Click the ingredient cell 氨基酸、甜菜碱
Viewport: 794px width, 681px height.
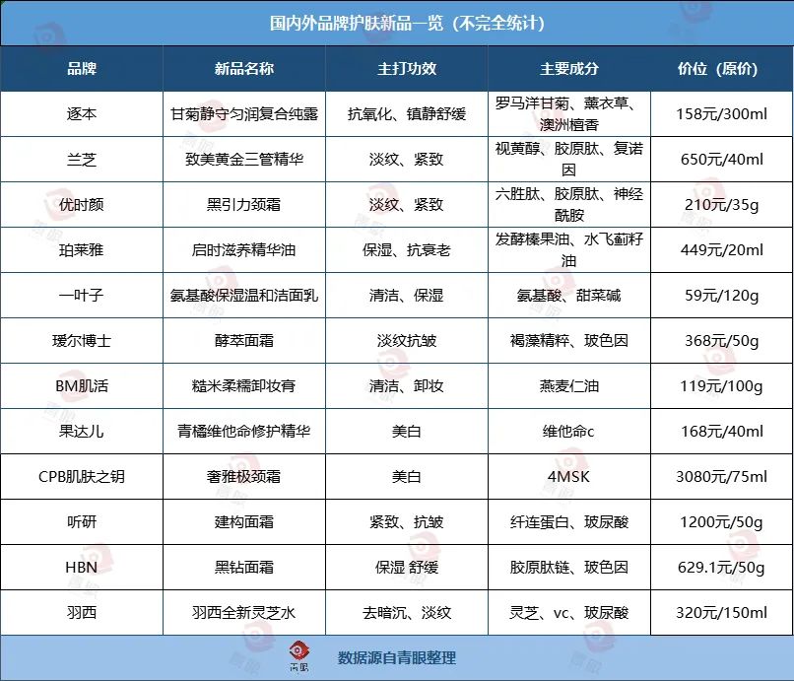tap(569, 296)
